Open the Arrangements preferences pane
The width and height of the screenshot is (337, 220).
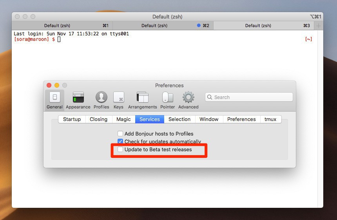[143, 100]
